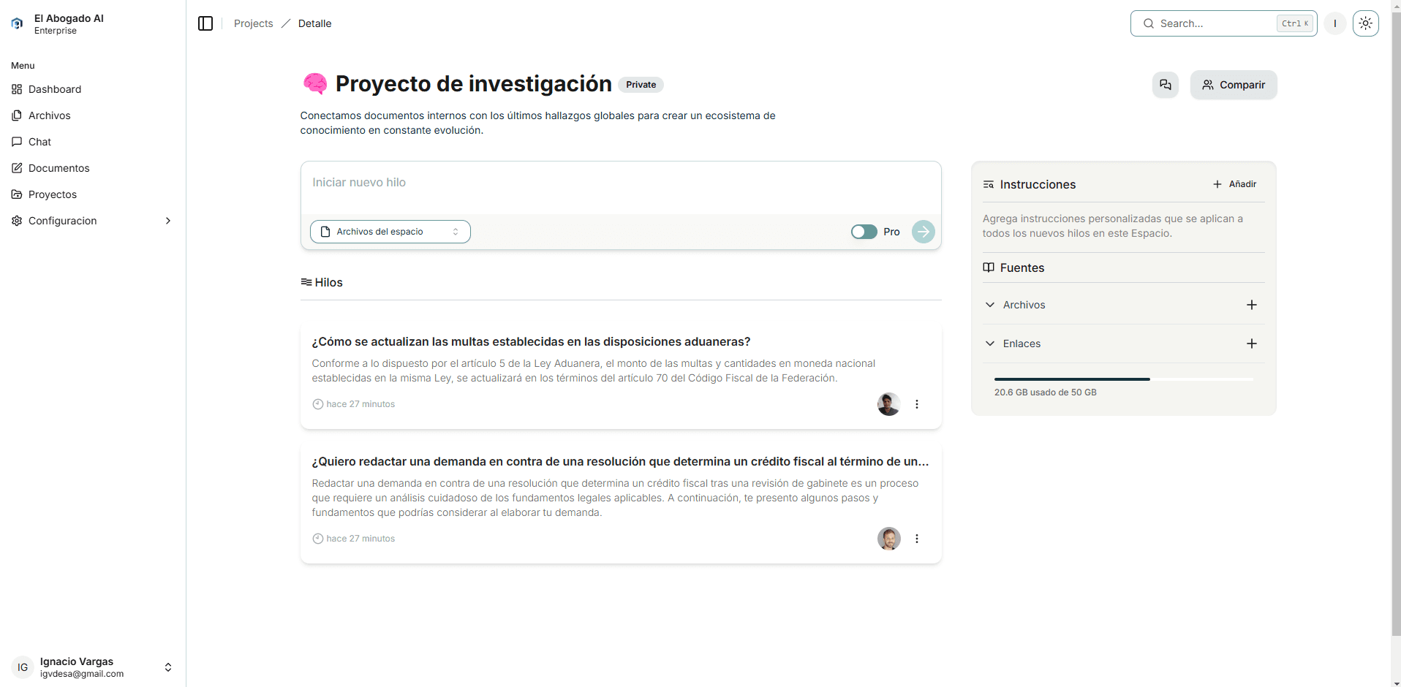
Task: Click the Comparir button
Action: (1233, 85)
